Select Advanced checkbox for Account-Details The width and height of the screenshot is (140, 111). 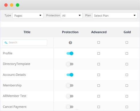pyautogui.click(x=99, y=75)
